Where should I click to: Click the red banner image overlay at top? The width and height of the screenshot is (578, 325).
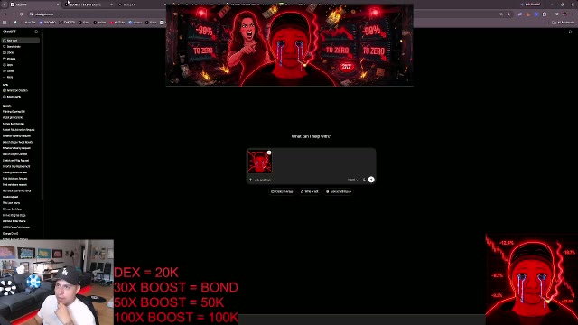tap(289, 45)
